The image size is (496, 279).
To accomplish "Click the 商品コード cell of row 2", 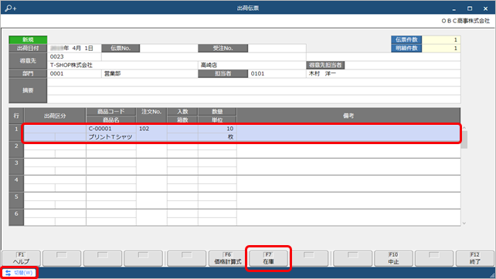I will click(111, 146).
